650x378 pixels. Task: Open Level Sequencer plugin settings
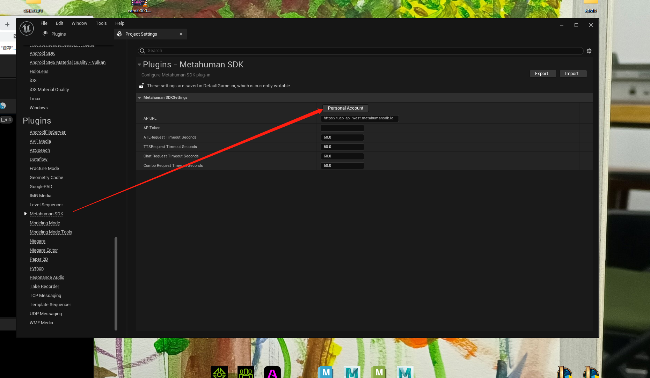pyautogui.click(x=46, y=205)
